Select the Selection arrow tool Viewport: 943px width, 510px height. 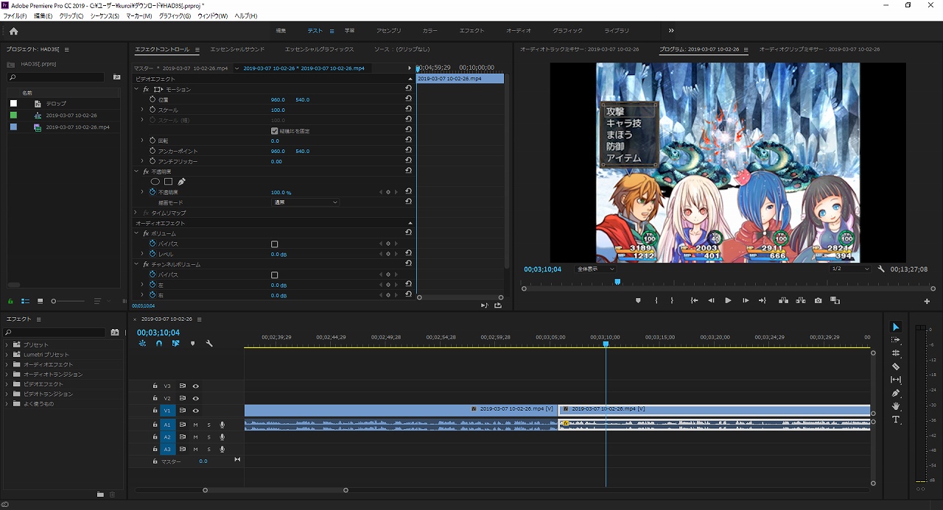click(x=896, y=327)
